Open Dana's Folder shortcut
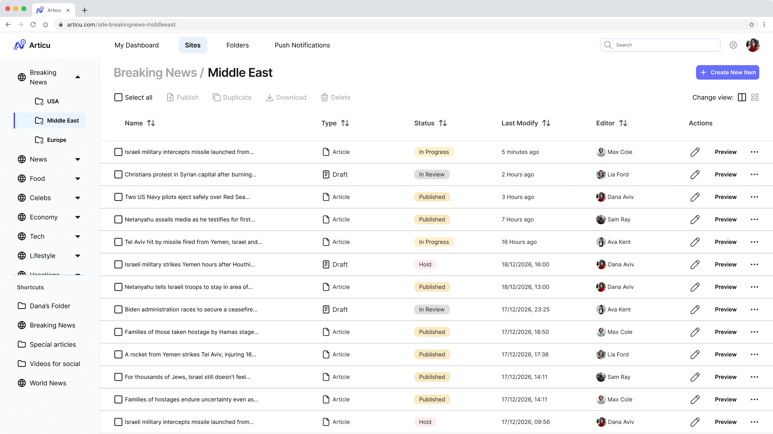 [x=44, y=306]
